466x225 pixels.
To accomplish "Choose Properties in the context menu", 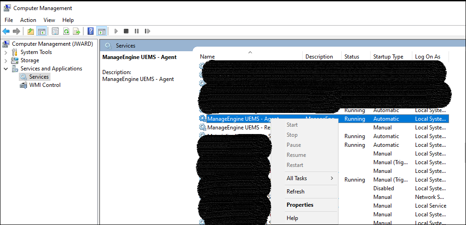I will click(x=300, y=205).
